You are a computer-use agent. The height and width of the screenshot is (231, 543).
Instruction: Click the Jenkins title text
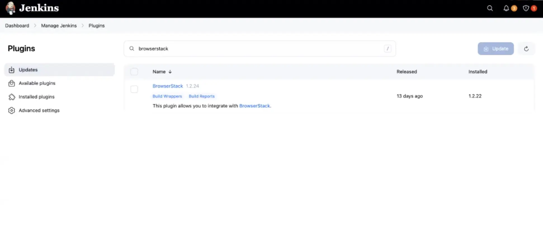click(39, 8)
